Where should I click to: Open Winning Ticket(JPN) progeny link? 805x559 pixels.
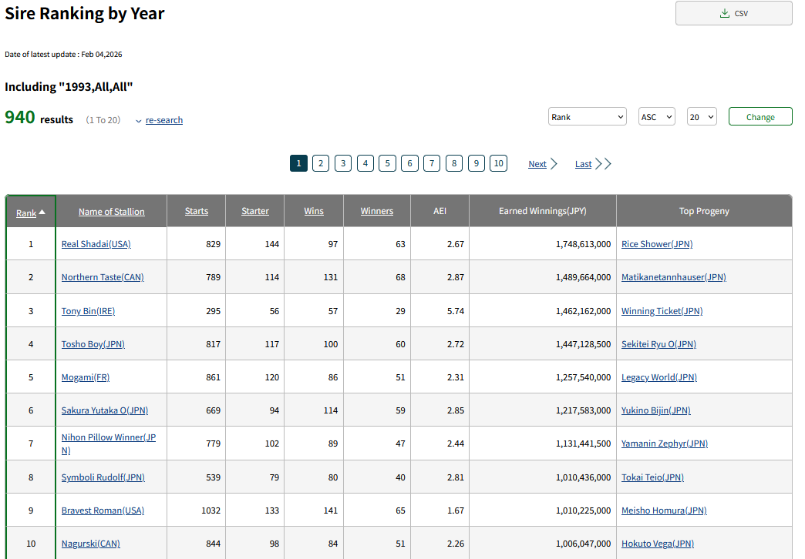point(662,311)
